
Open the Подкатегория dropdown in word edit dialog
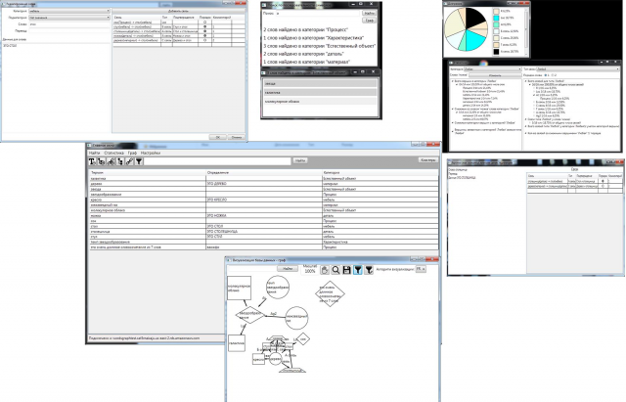click(x=69, y=18)
